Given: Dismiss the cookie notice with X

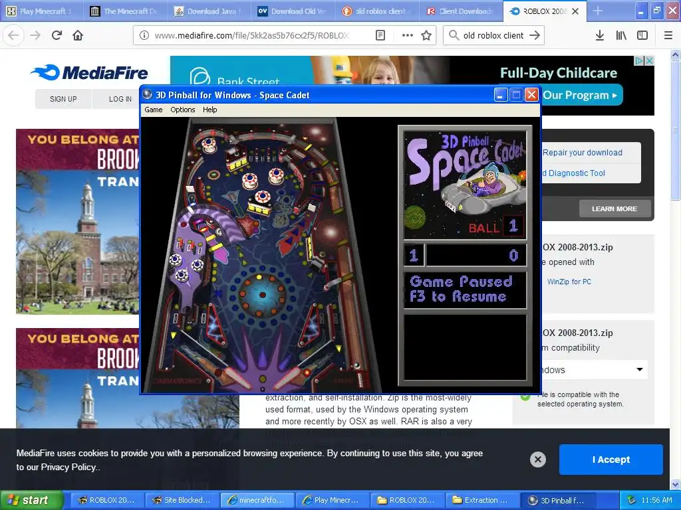Looking at the screenshot, I should [x=537, y=460].
